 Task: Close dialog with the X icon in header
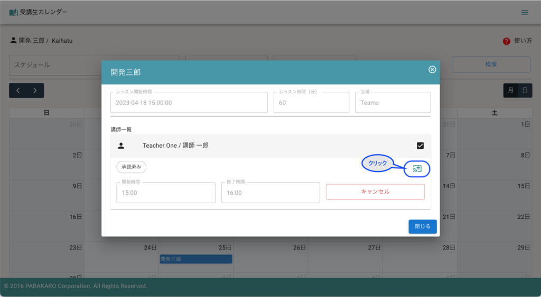[x=432, y=70]
